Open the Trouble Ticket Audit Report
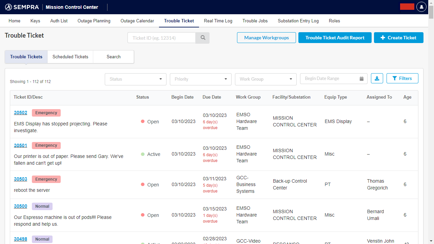 tap(335, 38)
